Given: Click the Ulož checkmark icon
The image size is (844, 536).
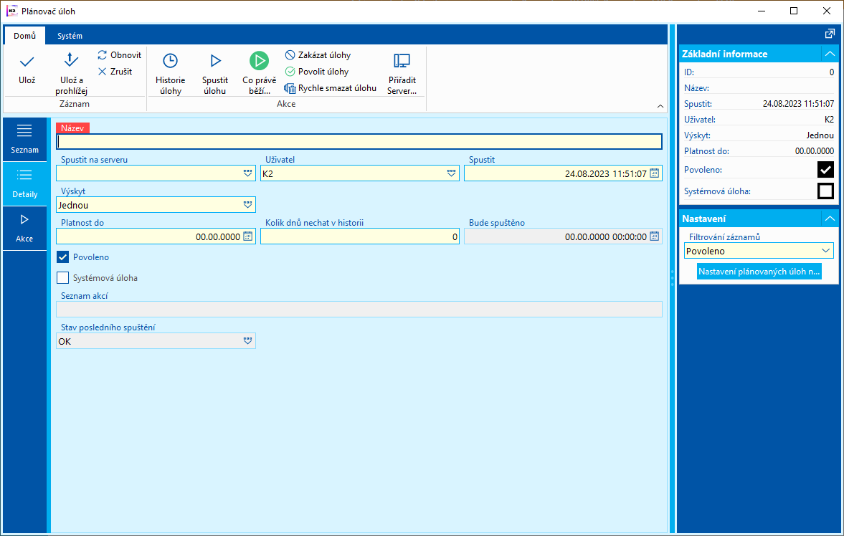Looking at the screenshot, I should tap(27, 62).
